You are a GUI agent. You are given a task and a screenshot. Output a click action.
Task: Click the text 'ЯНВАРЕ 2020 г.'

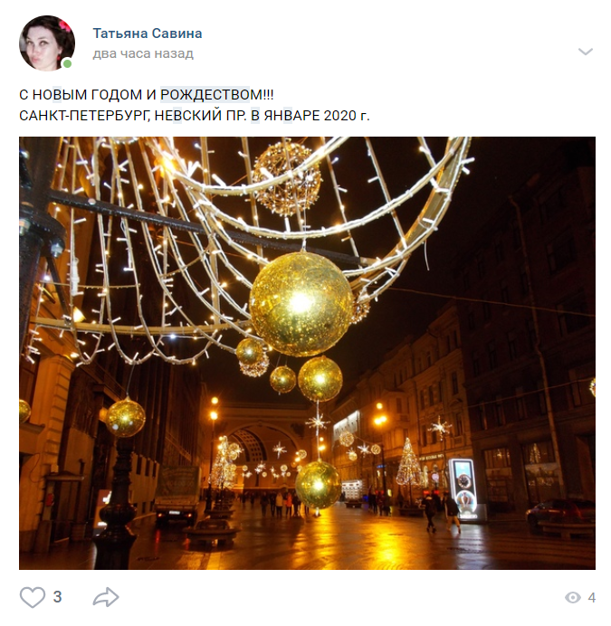(317, 116)
